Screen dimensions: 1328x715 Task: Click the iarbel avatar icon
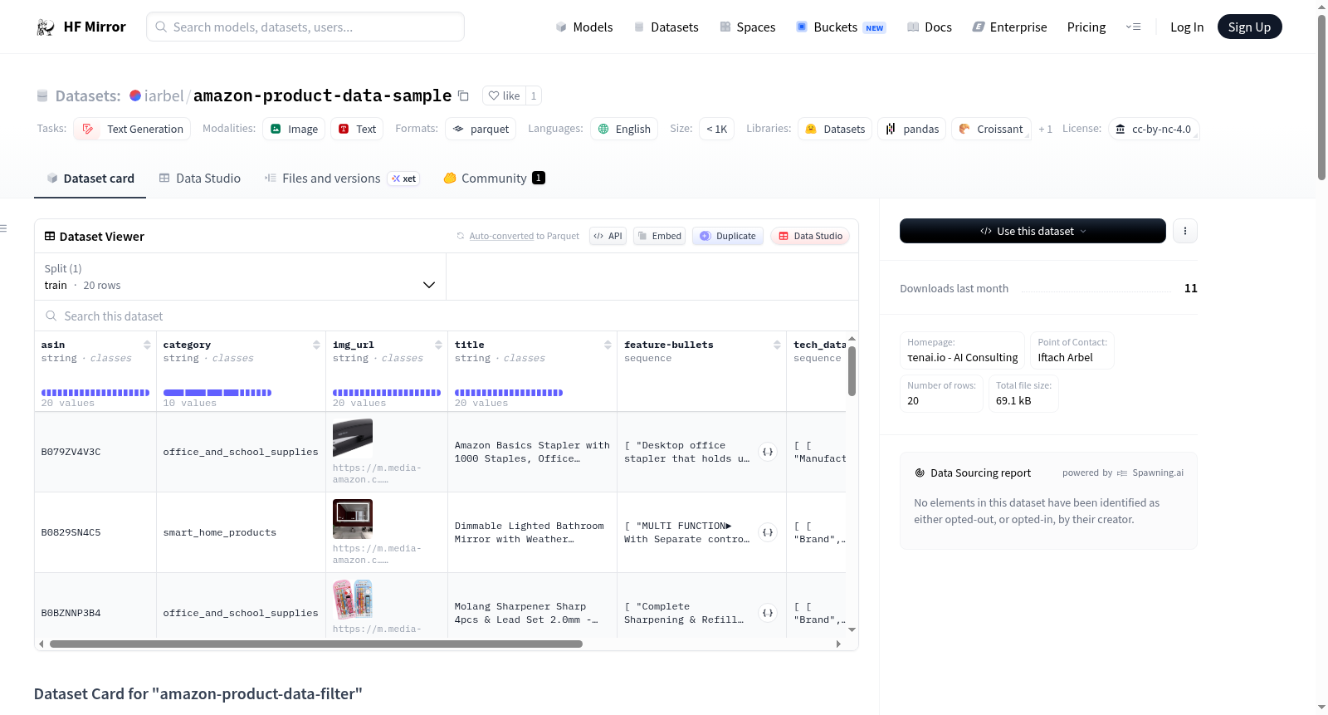click(x=135, y=95)
